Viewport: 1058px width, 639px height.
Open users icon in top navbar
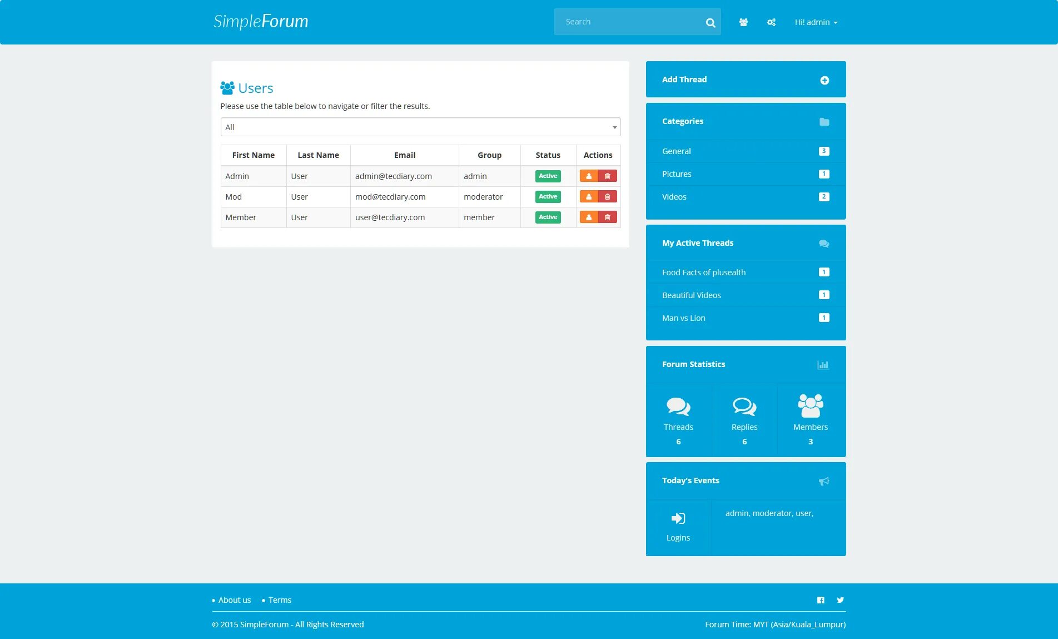tap(743, 22)
